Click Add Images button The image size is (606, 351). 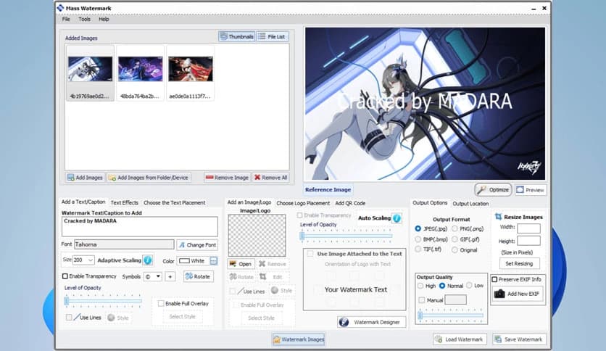85,178
